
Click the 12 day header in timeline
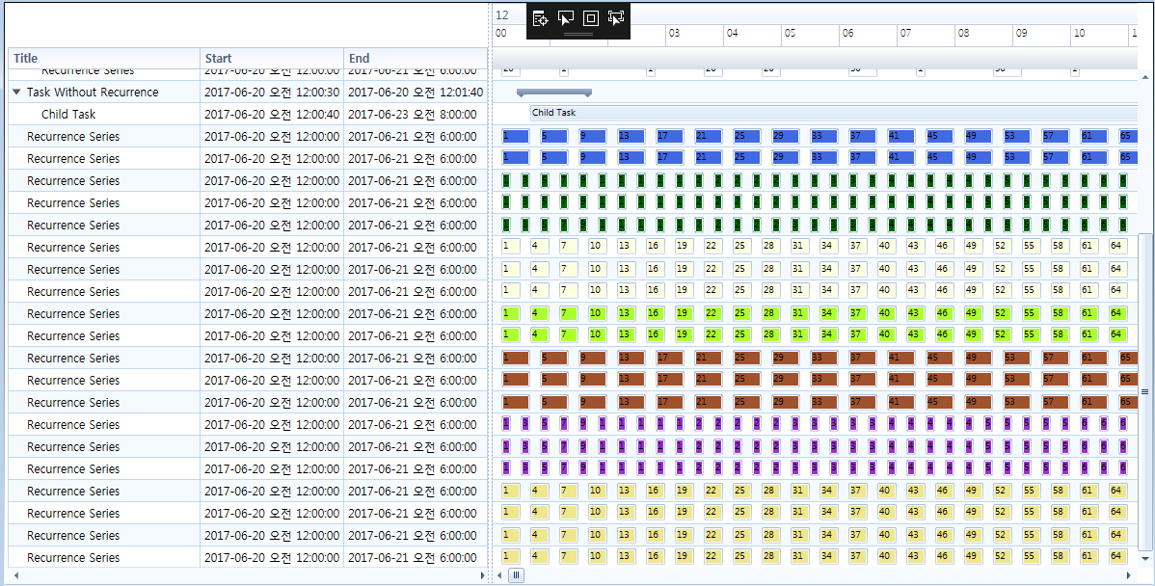pos(815,14)
